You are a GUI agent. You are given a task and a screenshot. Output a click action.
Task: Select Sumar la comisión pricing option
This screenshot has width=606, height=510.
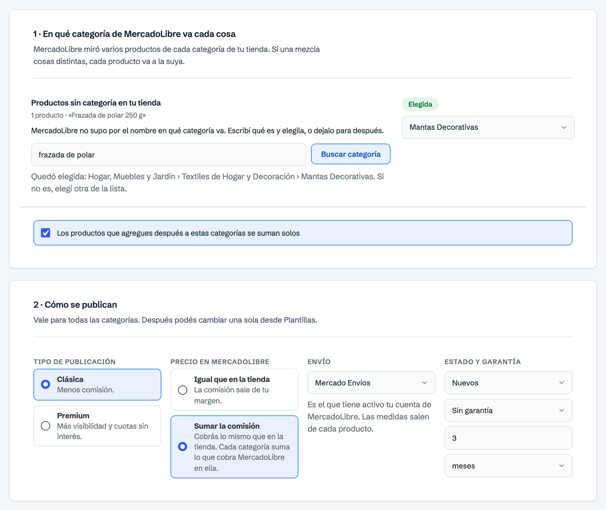(234, 447)
